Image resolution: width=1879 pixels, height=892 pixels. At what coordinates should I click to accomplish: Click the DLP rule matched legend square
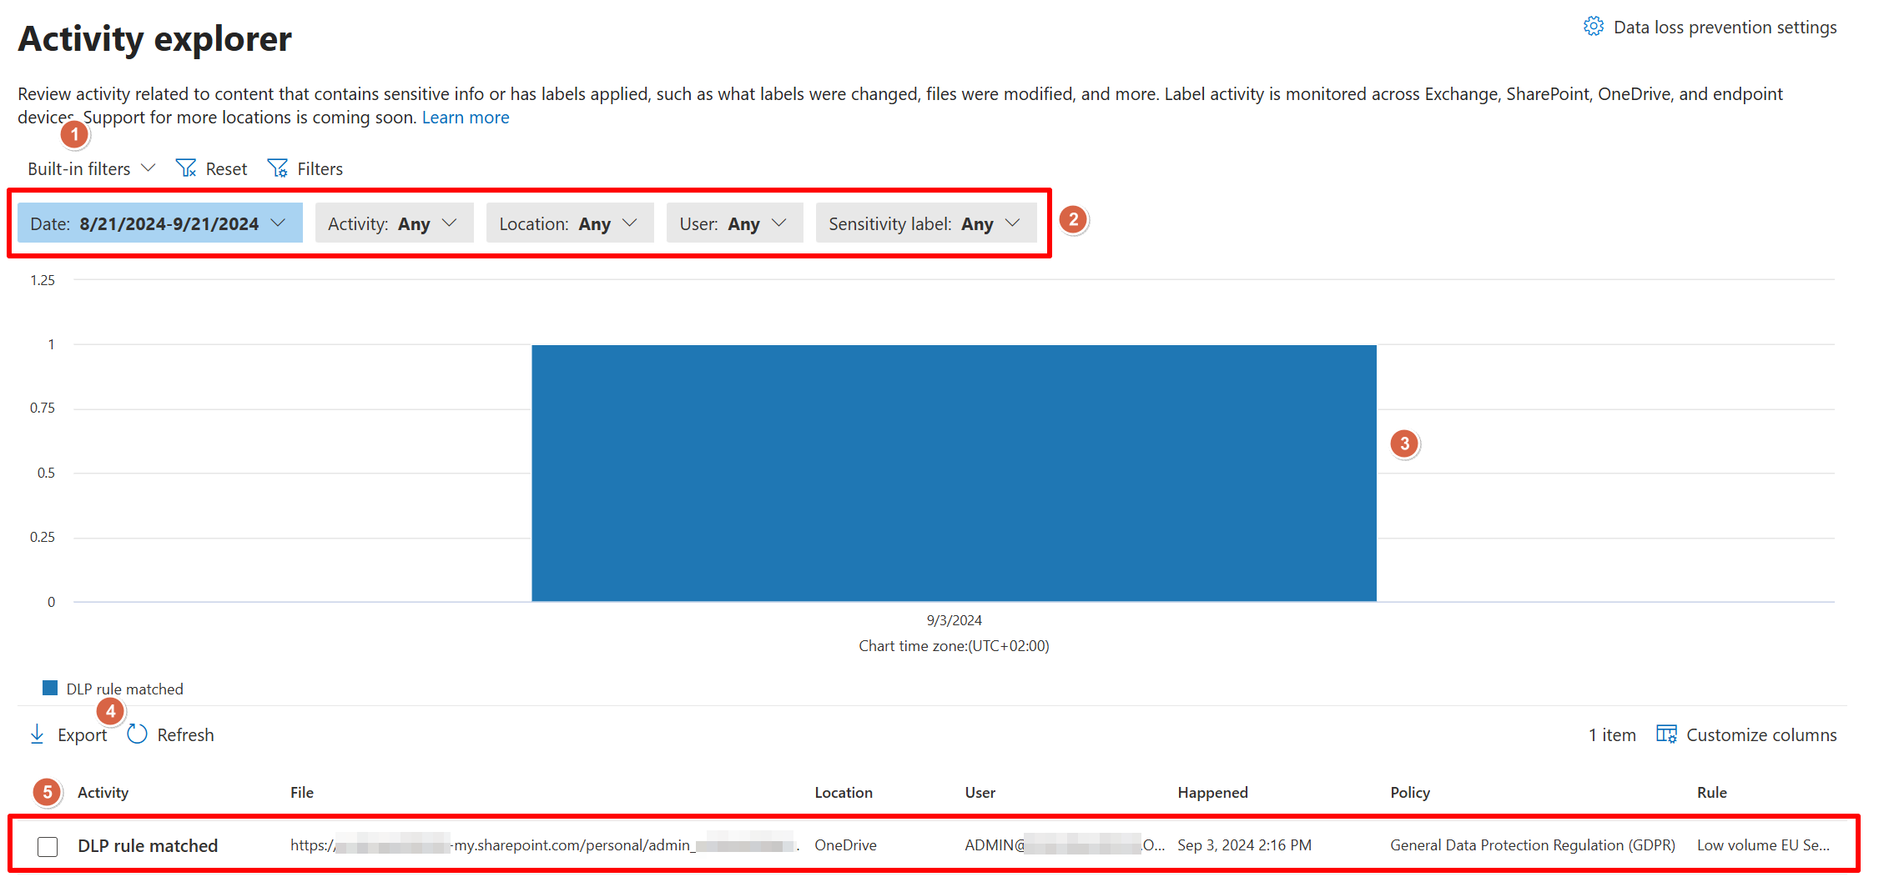tap(52, 688)
